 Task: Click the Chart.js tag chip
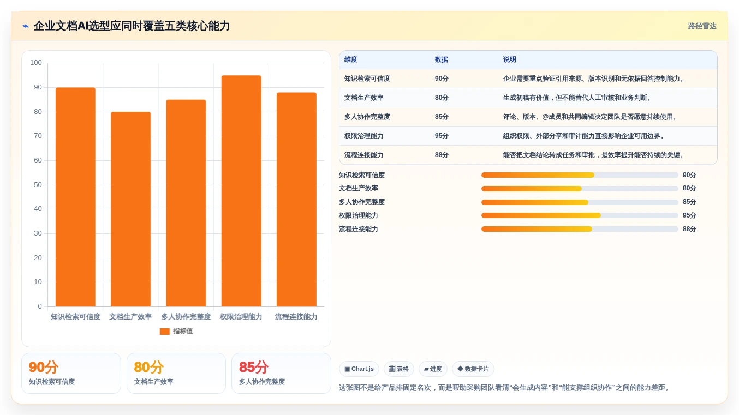coord(359,369)
